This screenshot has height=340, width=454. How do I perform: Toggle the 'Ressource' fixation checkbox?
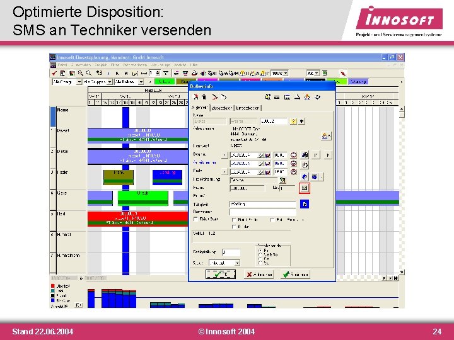tap(272, 220)
